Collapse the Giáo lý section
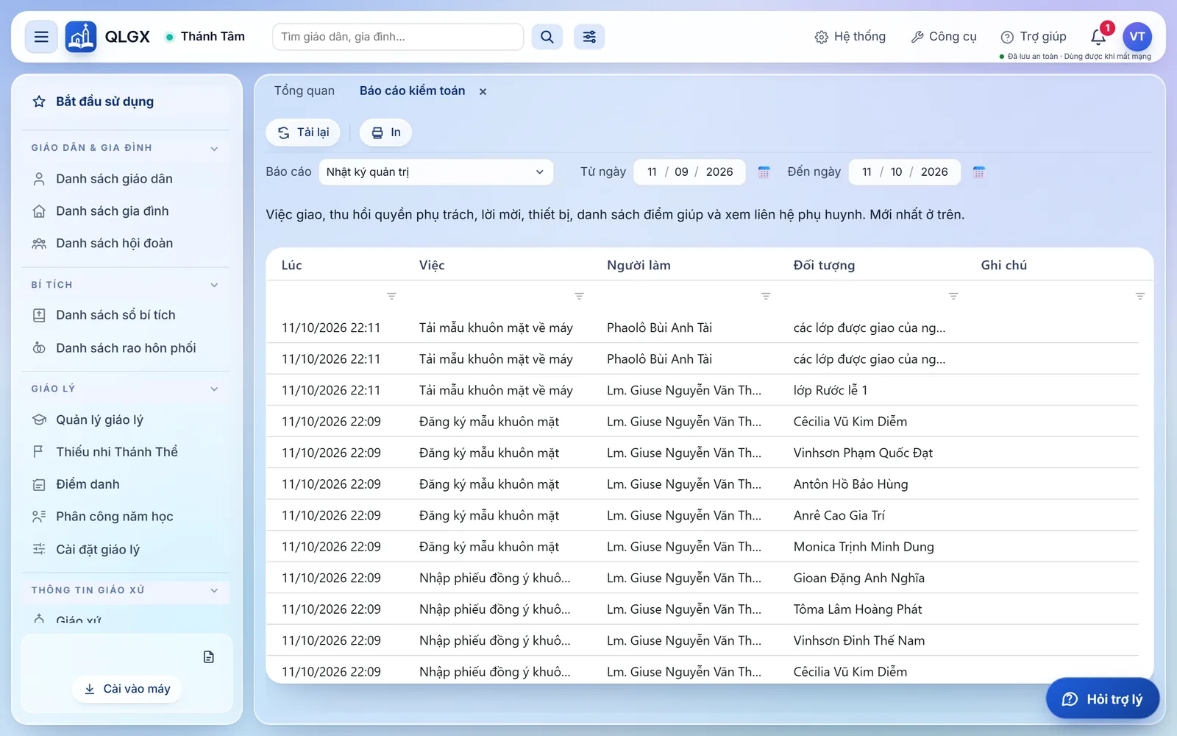The image size is (1177, 736). (x=214, y=389)
